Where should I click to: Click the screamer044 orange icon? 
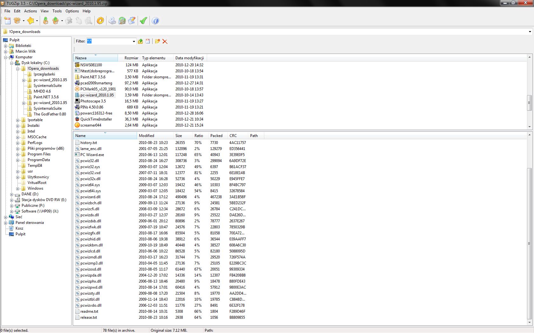pos(77,125)
